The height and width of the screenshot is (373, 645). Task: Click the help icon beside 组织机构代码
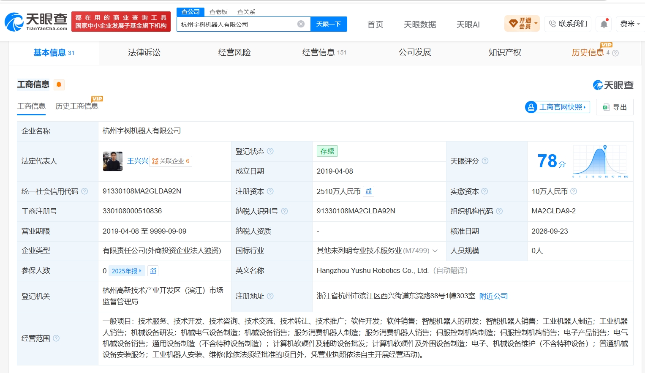pyautogui.click(x=499, y=211)
